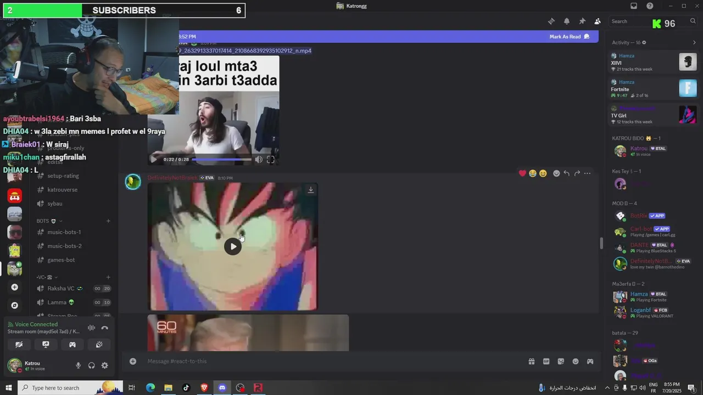Open the 60 Minutes video thumbnail
The height and width of the screenshot is (395, 703).
point(248,332)
